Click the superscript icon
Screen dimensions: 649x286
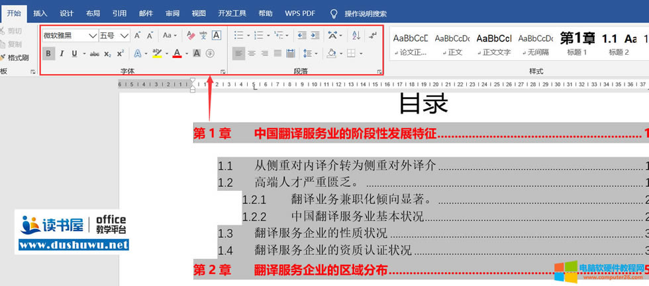(x=120, y=54)
